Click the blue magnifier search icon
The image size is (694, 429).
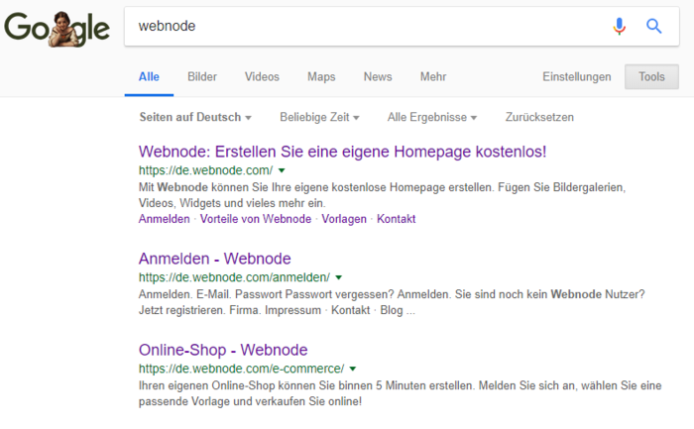(653, 27)
